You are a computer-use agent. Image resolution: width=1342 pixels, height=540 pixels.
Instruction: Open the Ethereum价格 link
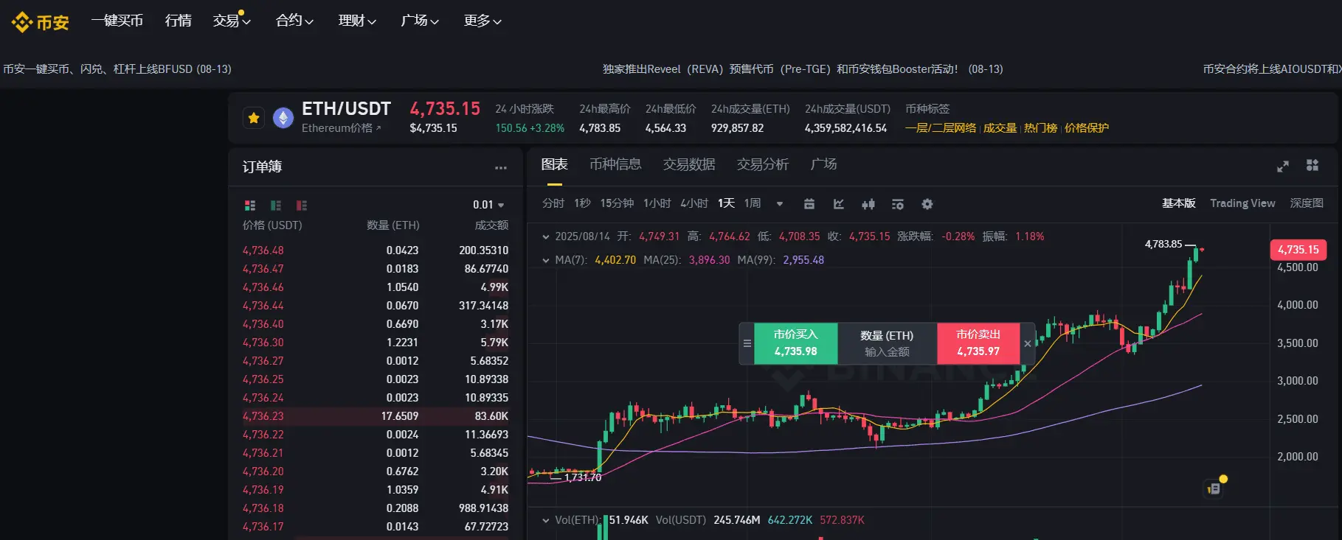point(342,128)
